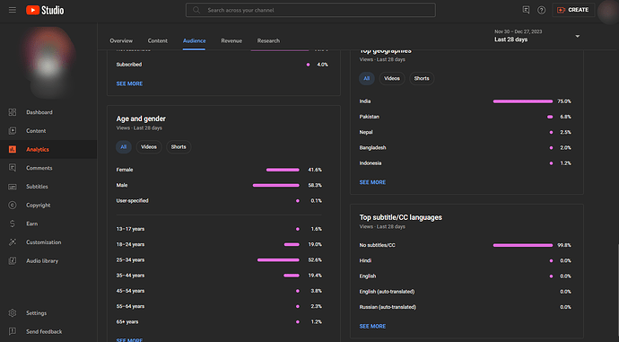Click the CREATE button
Viewport: 619px width, 342px height.
coord(573,10)
